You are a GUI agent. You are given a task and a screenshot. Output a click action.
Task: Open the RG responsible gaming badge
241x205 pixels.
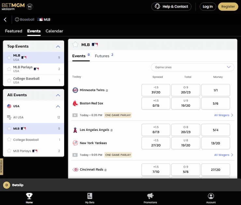30,7
